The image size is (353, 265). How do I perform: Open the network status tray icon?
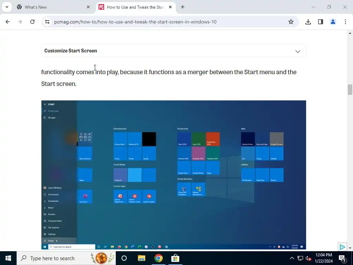point(300,258)
